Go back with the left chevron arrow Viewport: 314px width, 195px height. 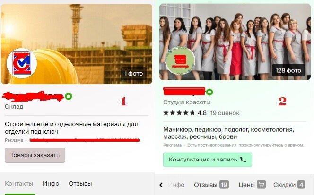(x=161, y=185)
